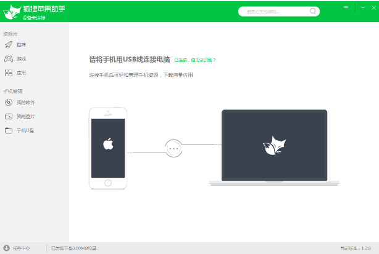Click the iPhone illustration
Viewport: 379px width, 254px height.
pyautogui.click(x=108, y=148)
